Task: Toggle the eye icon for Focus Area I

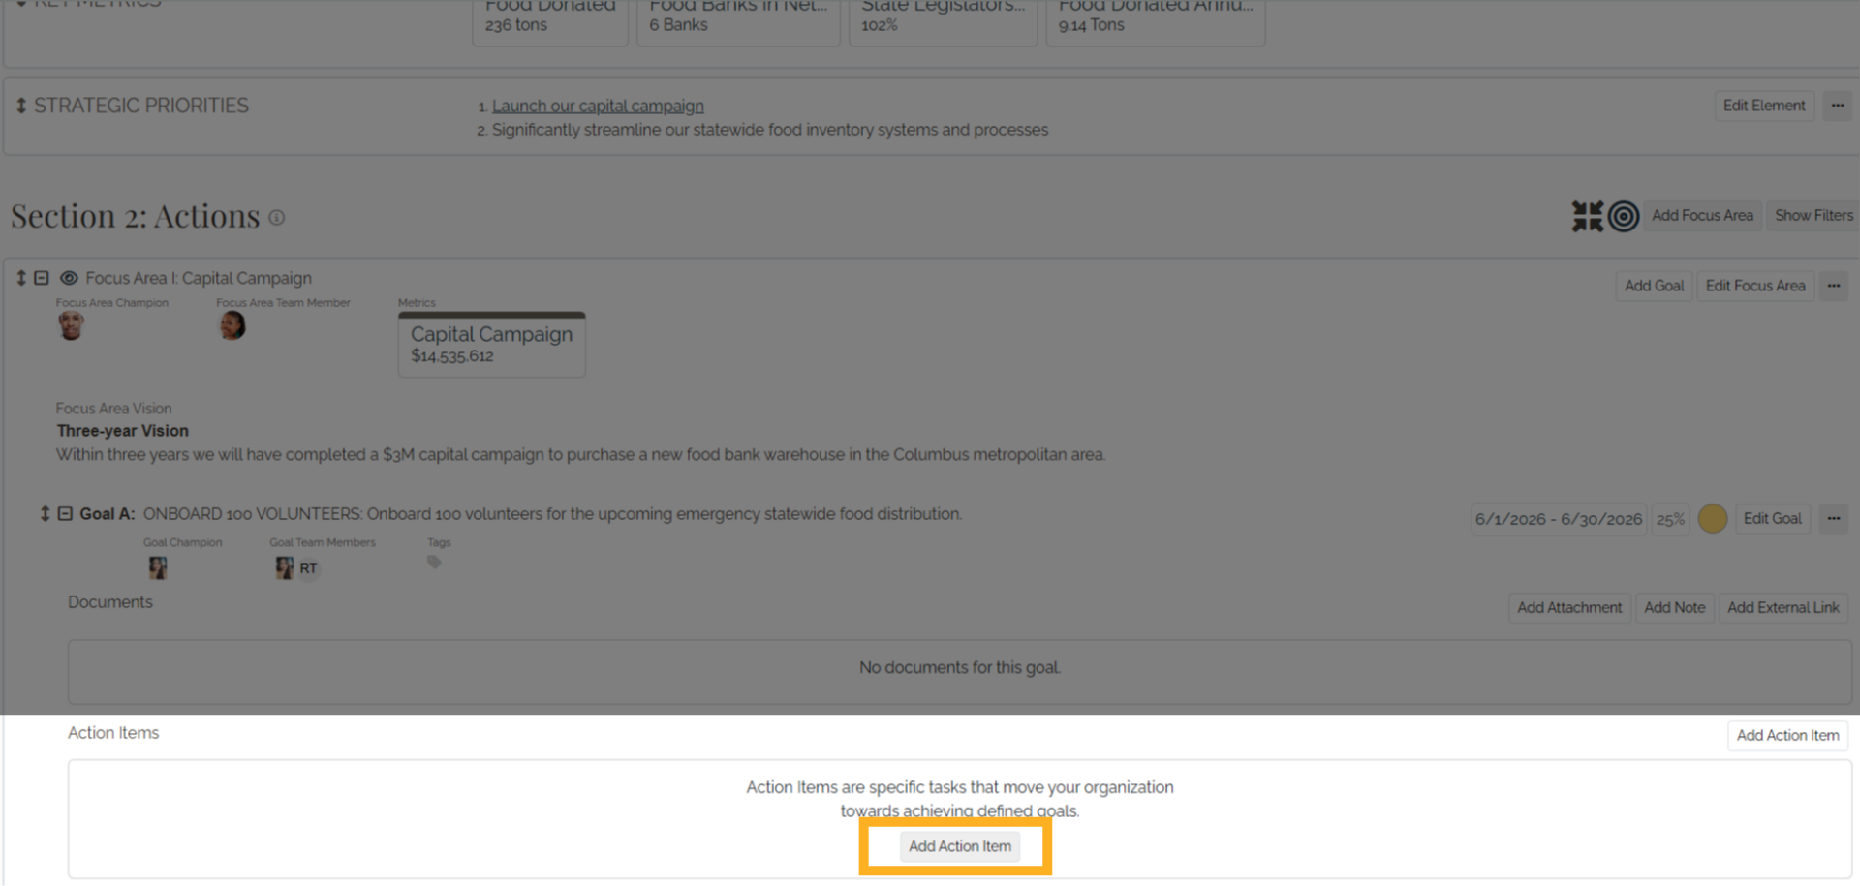Action: click(x=69, y=278)
